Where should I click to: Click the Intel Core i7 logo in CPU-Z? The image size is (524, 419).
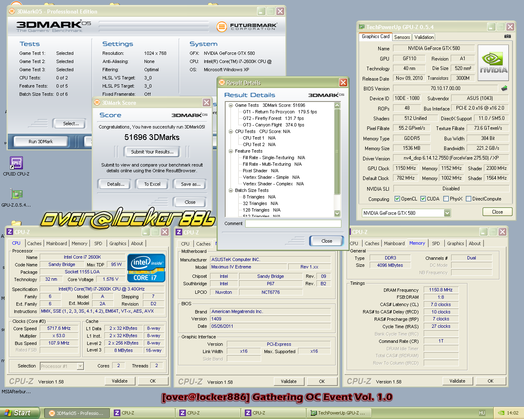[x=146, y=268]
